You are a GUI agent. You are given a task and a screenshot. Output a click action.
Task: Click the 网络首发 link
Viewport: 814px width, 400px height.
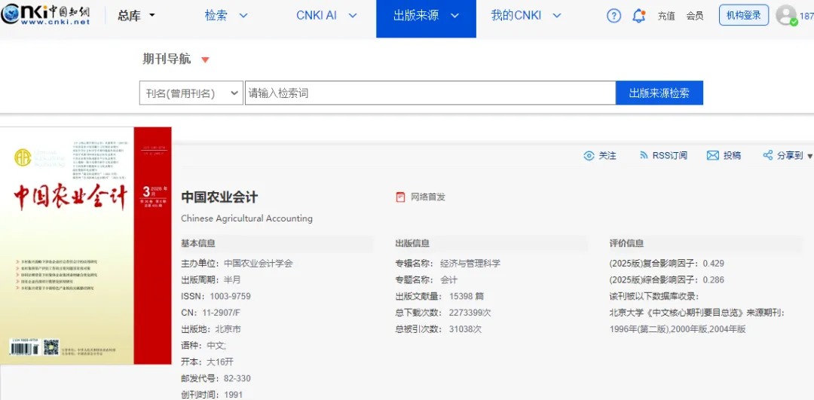428,197
